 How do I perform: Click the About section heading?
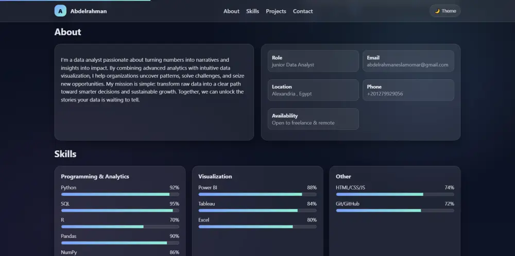coord(67,32)
